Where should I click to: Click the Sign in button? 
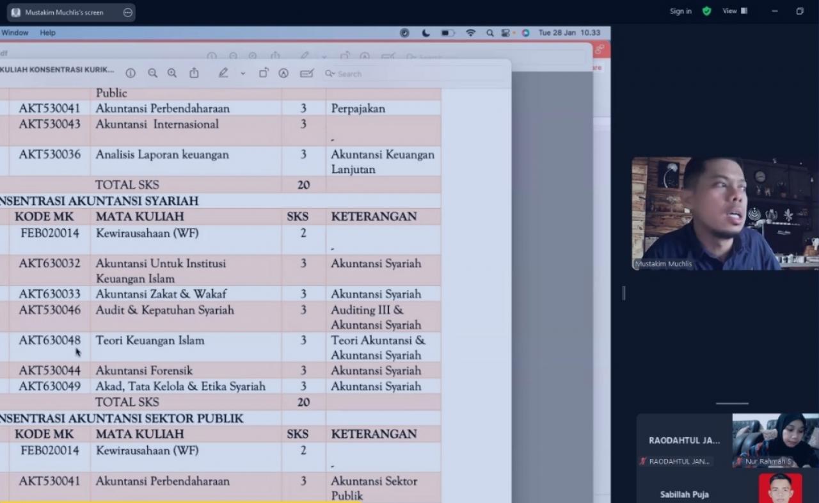point(680,12)
